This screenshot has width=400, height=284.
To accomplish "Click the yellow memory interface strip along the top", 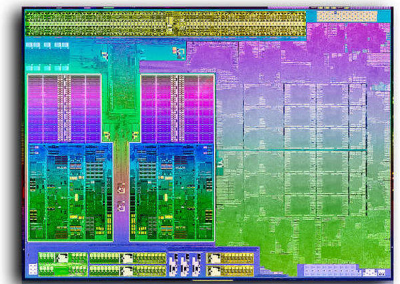I will click(165, 23).
